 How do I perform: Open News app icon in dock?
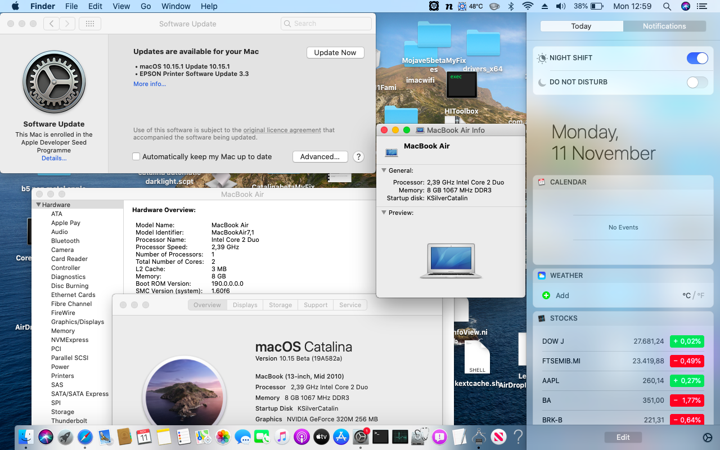coord(498,436)
